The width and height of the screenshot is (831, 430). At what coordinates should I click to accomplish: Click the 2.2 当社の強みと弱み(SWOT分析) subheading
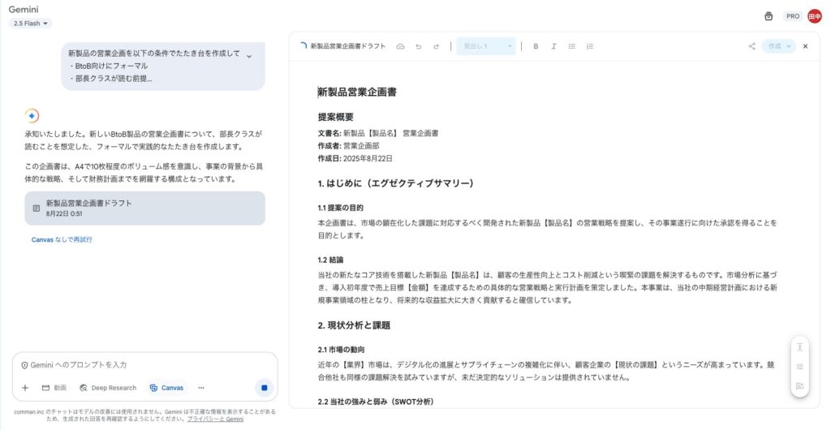pyautogui.click(x=376, y=402)
